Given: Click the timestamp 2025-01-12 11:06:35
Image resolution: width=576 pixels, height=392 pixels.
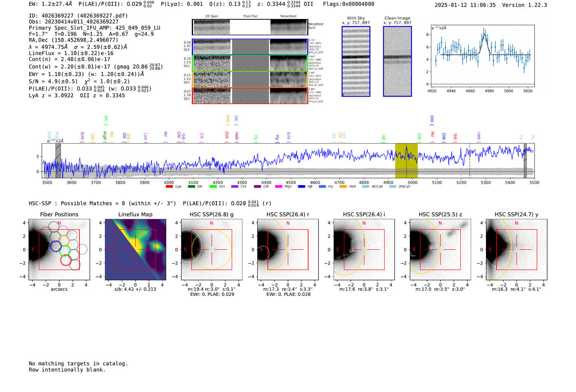Looking at the screenshot, I should (465, 5).
